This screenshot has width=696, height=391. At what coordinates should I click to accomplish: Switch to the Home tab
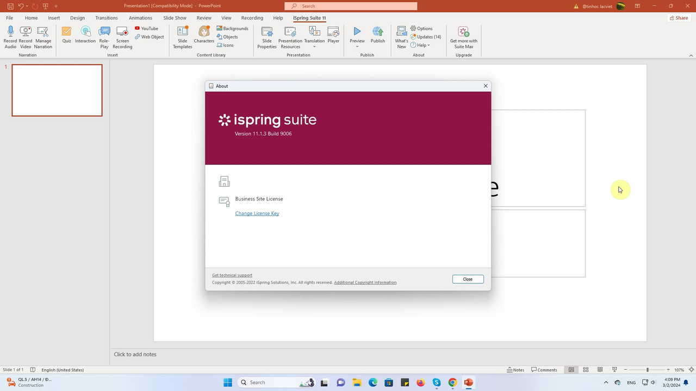click(x=31, y=18)
